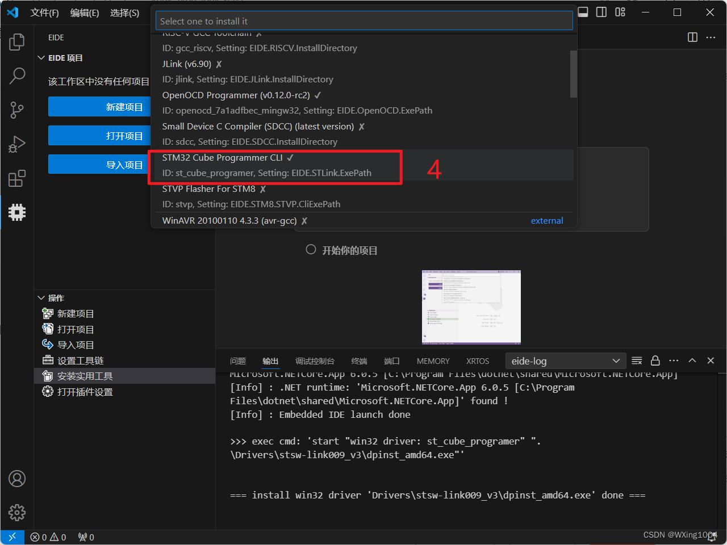Open the 文件 menu
Viewport: 727px width, 545px height.
(x=45, y=12)
